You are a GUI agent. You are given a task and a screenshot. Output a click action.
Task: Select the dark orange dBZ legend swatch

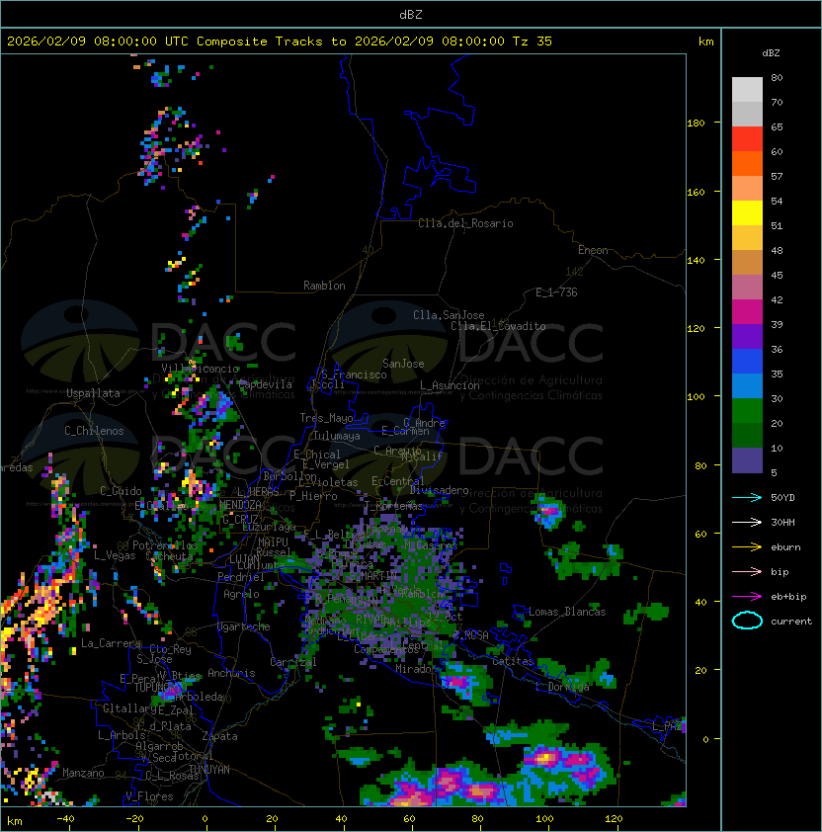747,163
